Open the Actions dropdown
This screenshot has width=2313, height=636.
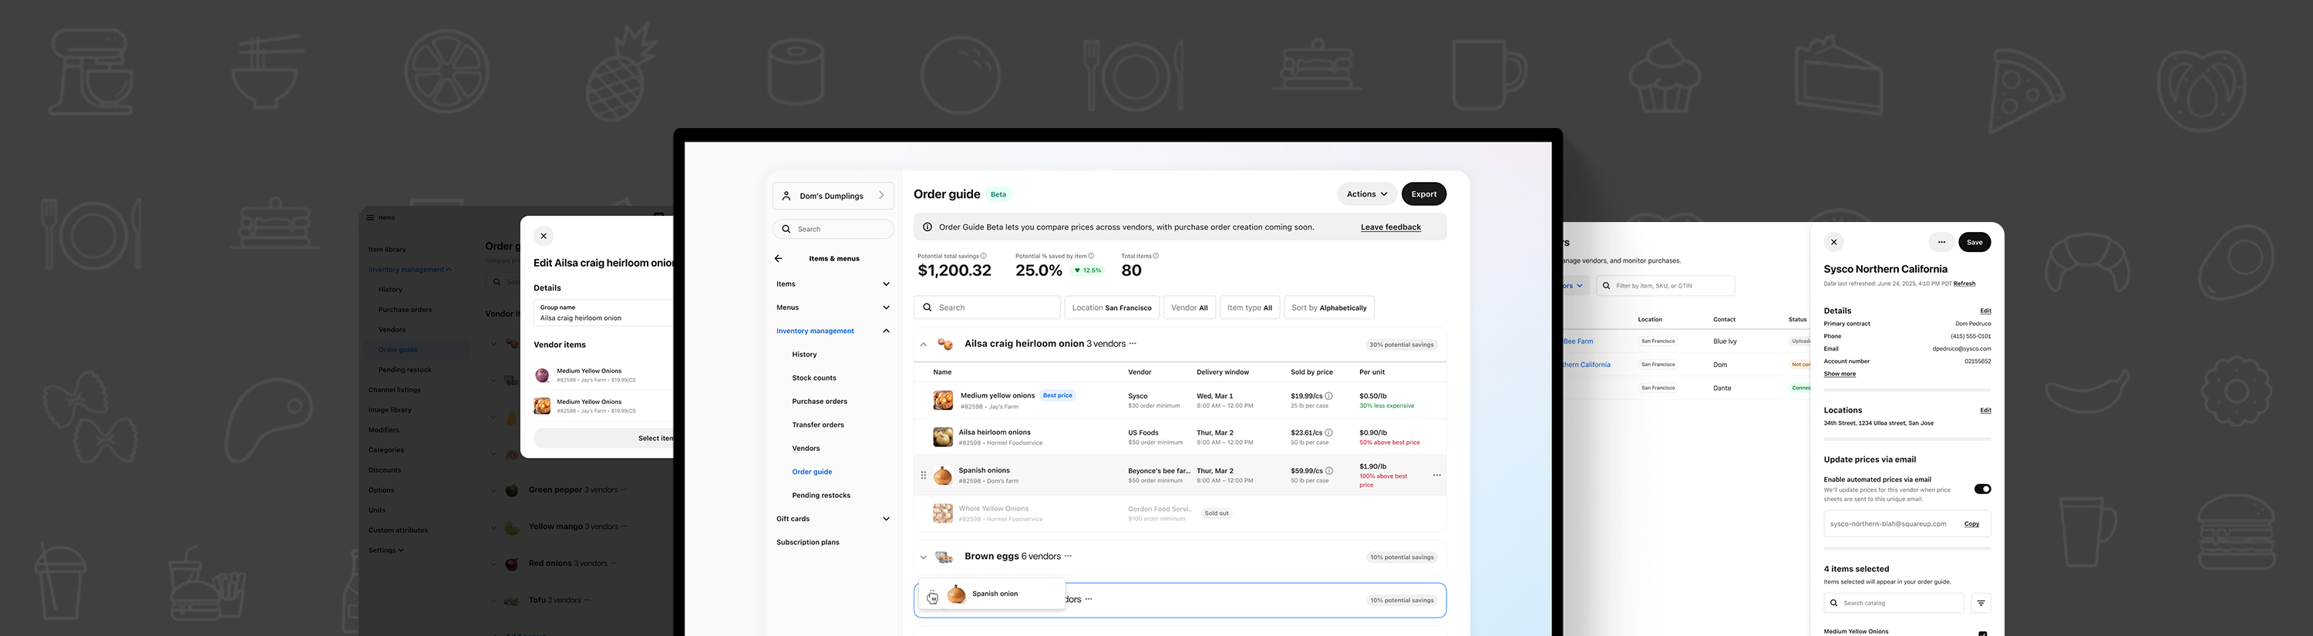pos(1365,194)
